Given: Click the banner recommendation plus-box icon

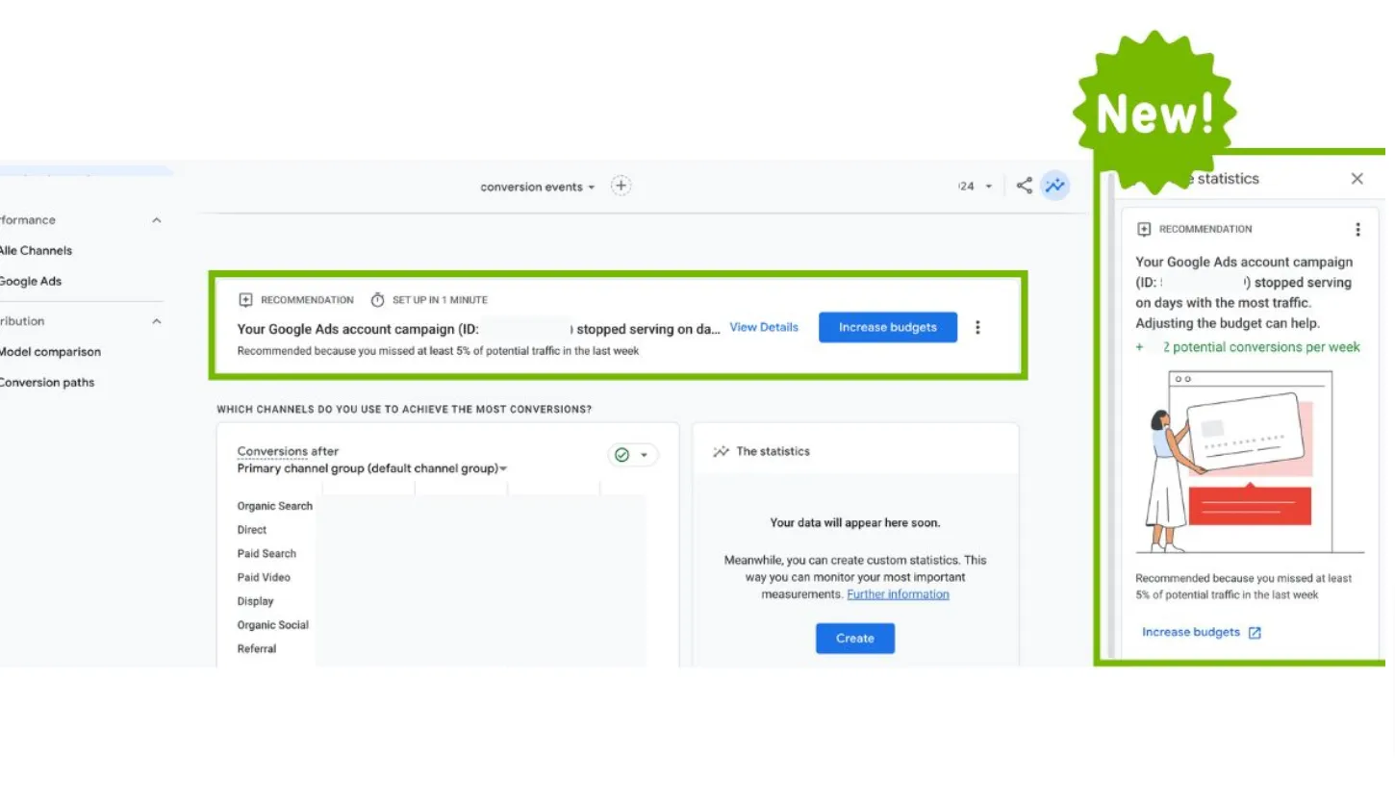Looking at the screenshot, I should click(x=245, y=300).
